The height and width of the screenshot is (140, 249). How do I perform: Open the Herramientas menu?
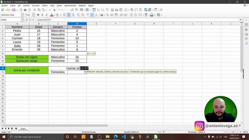click(70, 5)
